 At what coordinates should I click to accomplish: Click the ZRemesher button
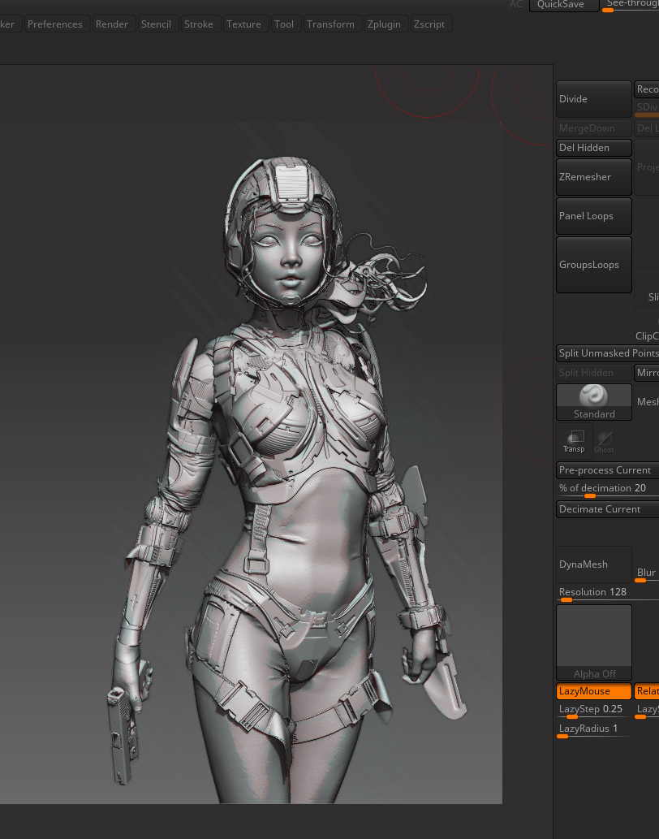pyautogui.click(x=593, y=177)
